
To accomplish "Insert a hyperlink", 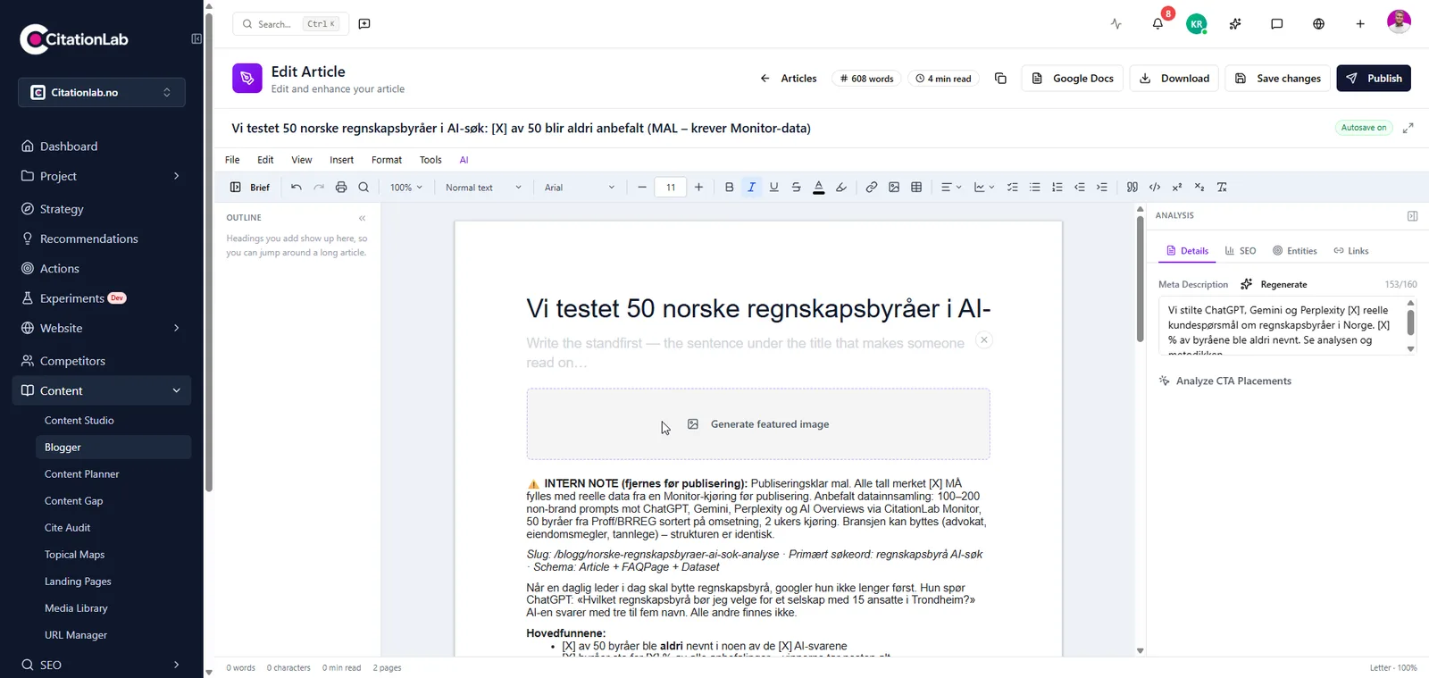I will pyautogui.click(x=872, y=188).
